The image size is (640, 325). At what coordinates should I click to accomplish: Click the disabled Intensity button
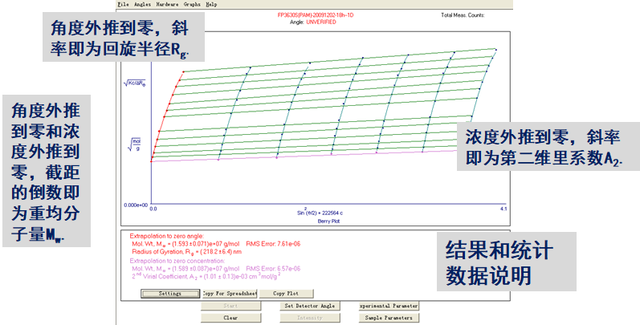(310, 318)
